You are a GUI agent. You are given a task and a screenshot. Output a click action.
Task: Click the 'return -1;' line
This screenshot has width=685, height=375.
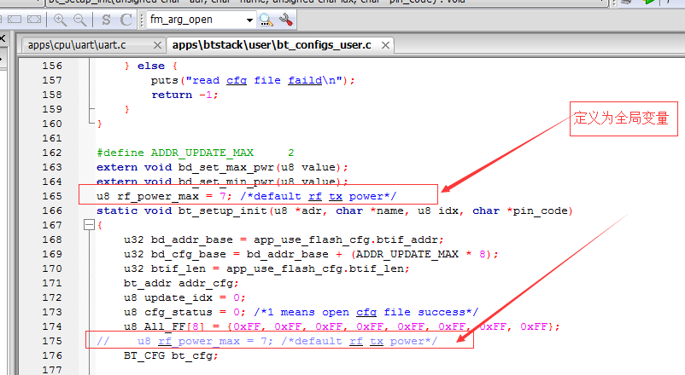pyautogui.click(x=184, y=95)
